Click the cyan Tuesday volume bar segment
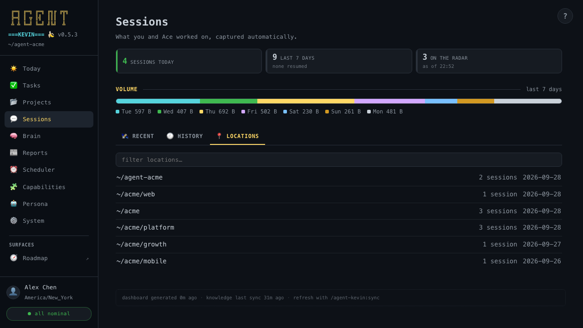 pyautogui.click(x=158, y=101)
